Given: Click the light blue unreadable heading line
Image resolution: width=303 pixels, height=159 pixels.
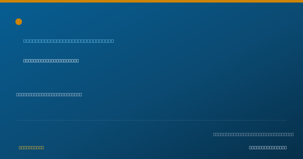Looking at the screenshot, I should [x=69, y=41].
